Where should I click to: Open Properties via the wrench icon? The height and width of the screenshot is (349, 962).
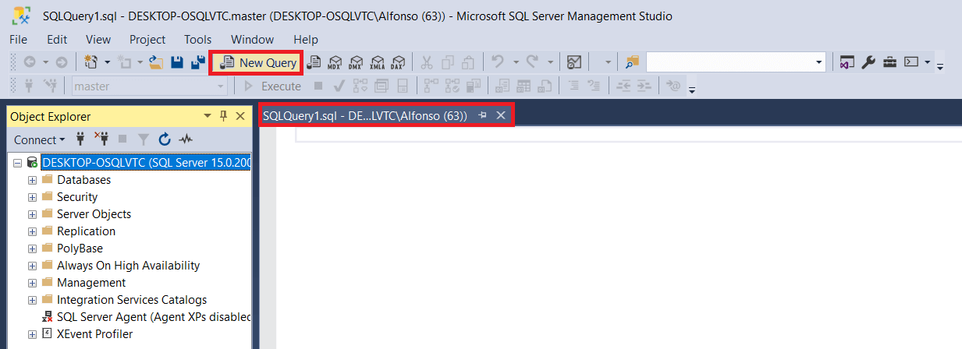click(868, 62)
